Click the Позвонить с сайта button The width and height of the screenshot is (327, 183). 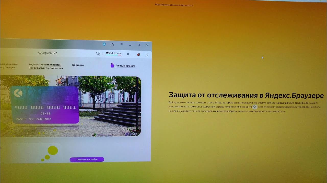coord(87,159)
